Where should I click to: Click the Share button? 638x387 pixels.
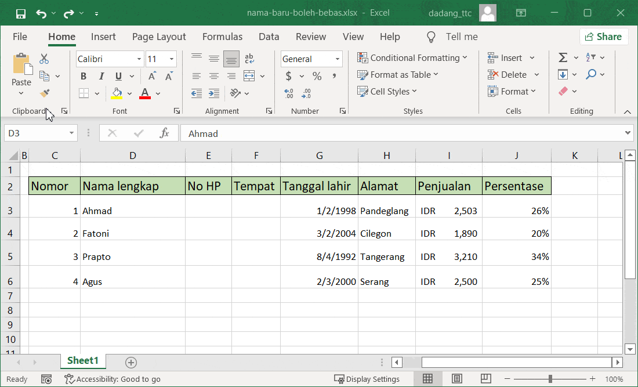tap(604, 36)
